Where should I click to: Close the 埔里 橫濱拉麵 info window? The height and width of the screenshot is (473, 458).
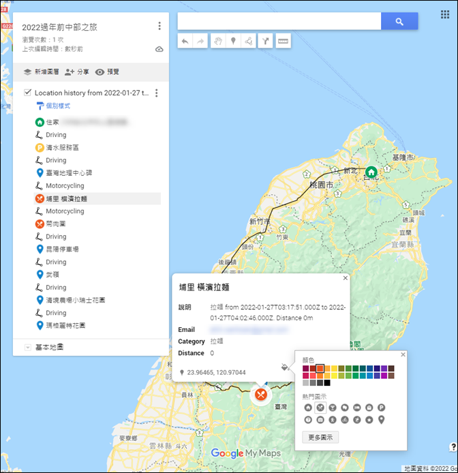coord(346,278)
